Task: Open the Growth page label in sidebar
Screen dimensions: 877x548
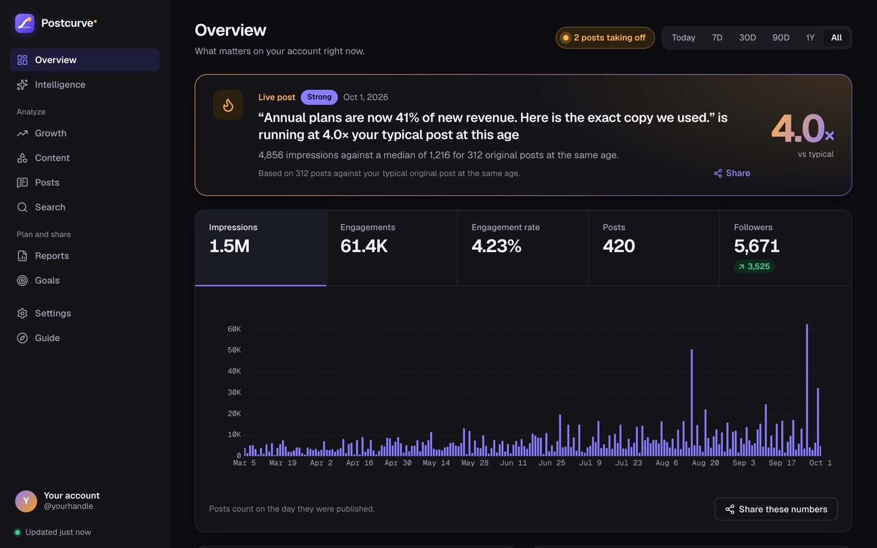Action: tap(50, 133)
